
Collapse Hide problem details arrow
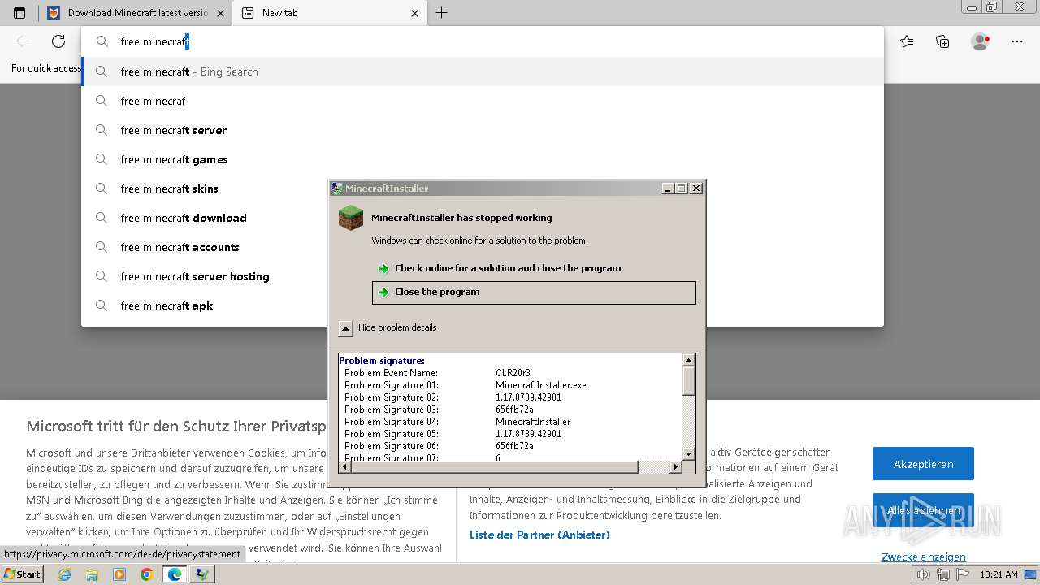click(x=346, y=328)
